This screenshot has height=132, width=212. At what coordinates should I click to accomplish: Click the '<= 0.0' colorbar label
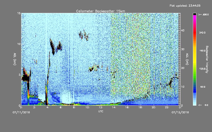[204, 105]
